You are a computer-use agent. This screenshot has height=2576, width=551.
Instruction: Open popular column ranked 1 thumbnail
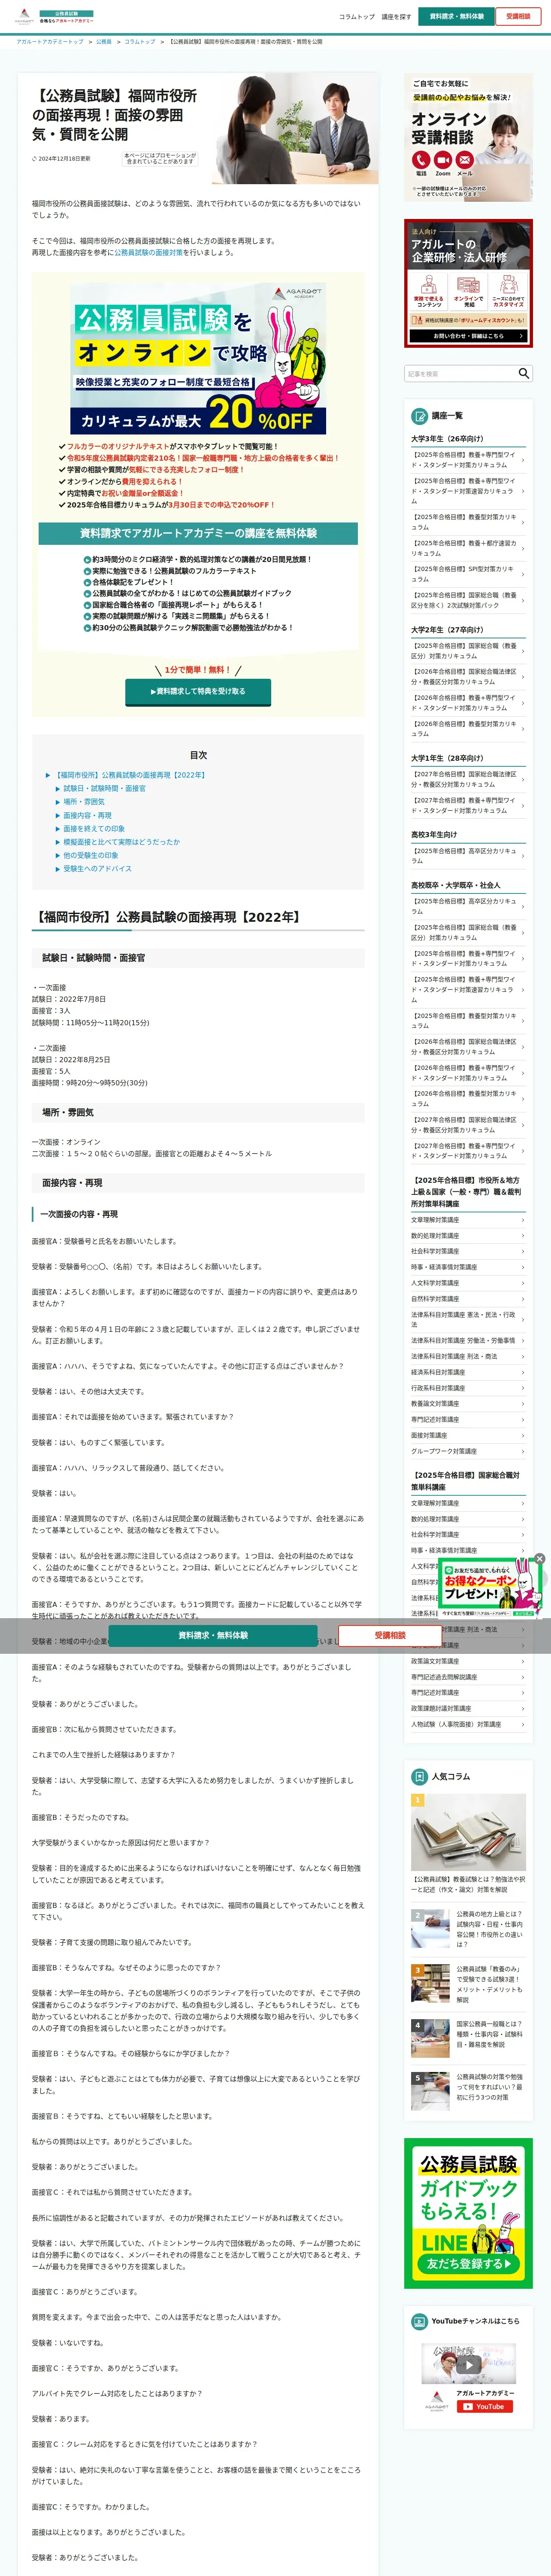click(468, 1831)
